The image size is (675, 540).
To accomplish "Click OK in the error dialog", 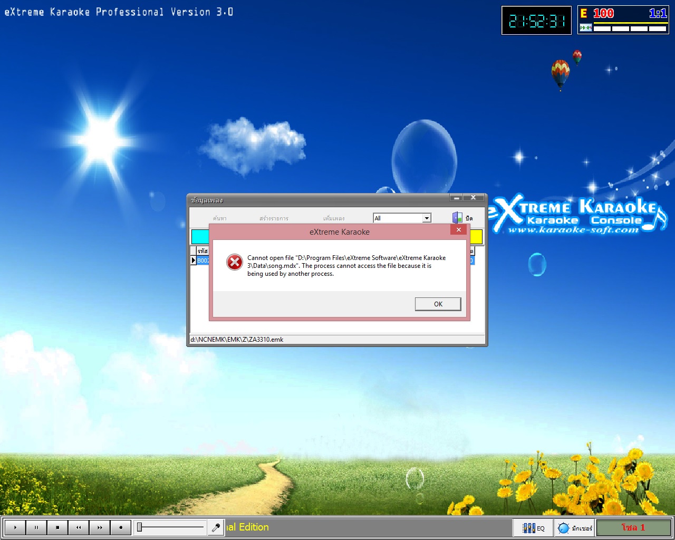I will click(438, 304).
